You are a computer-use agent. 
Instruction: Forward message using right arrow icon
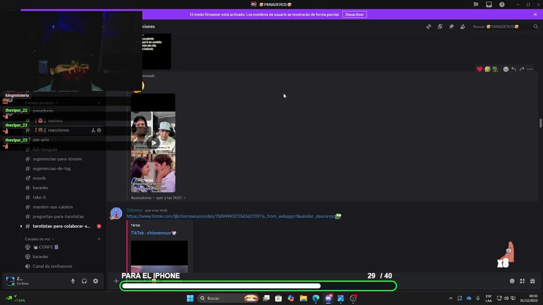coord(522,69)
